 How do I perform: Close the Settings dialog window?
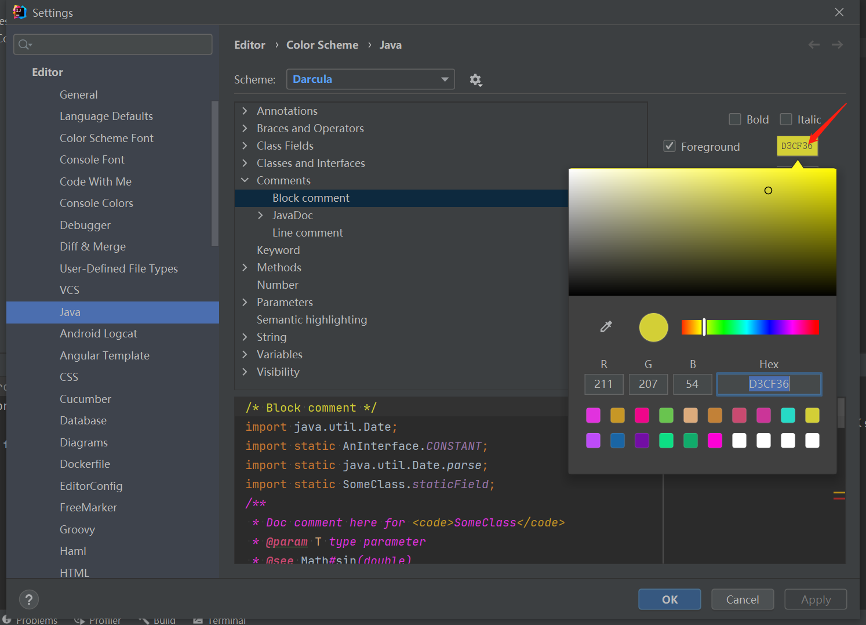click(839, 12)
